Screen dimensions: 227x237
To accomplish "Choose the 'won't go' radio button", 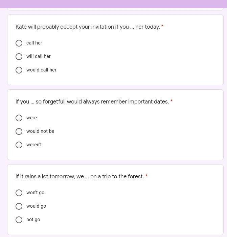I will point(19,193).
